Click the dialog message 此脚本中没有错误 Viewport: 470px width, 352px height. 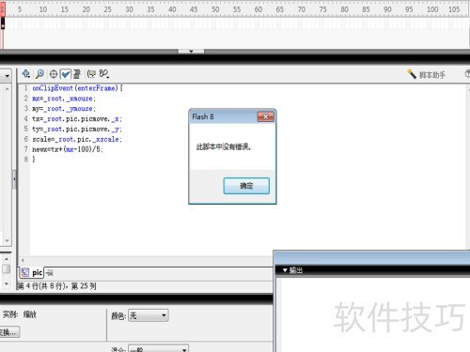point(224,146)
